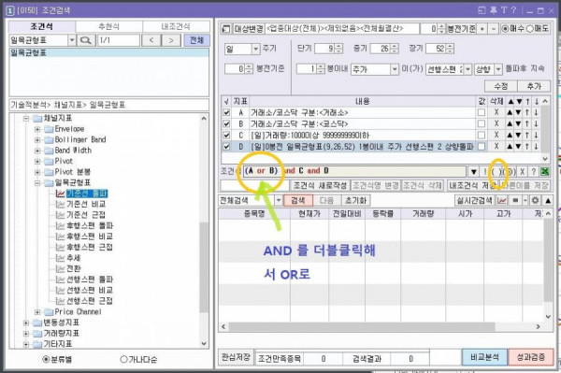Move condition A down with the black down triangle

(x=519, y=112)
